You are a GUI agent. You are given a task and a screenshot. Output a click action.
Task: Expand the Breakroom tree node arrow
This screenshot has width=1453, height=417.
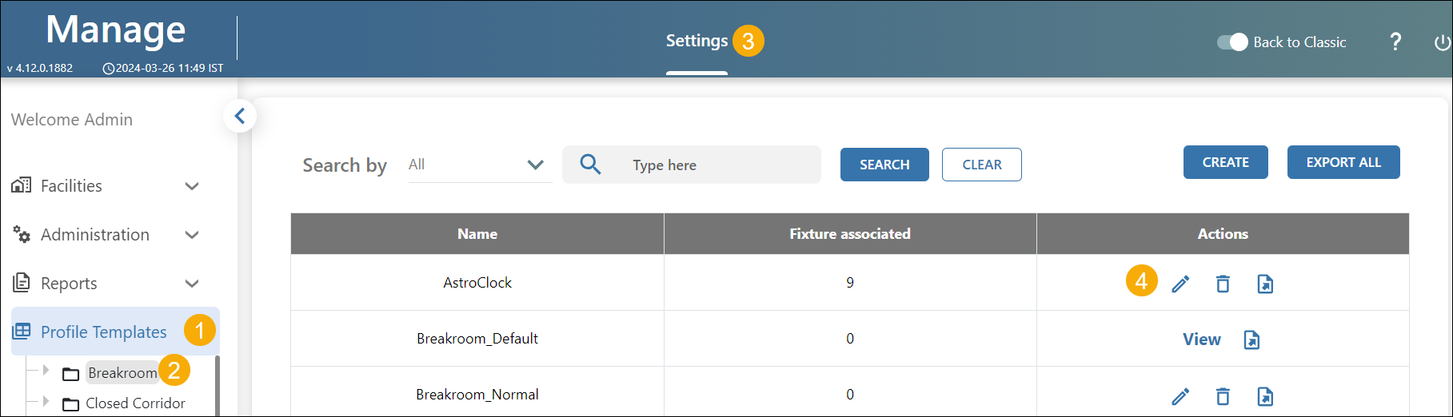point(46,370)
